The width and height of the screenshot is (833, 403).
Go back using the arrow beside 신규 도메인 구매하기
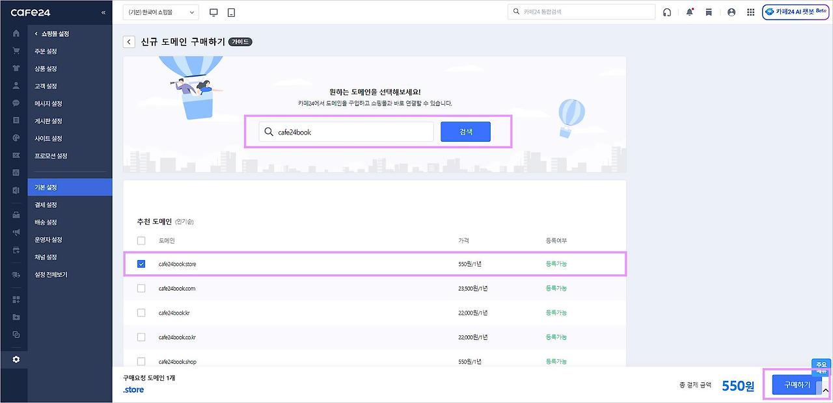click(x=129, y=42)
